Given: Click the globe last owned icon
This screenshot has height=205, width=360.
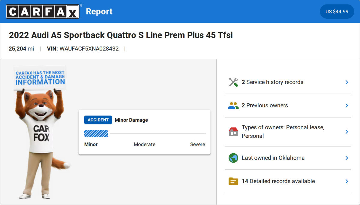Looking at the screenshot, I should [233, 158].
